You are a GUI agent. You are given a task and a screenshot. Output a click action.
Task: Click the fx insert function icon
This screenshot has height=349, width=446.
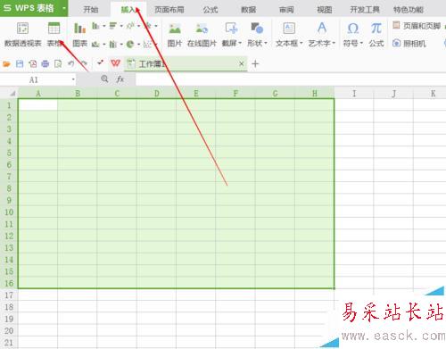(120, 79)
